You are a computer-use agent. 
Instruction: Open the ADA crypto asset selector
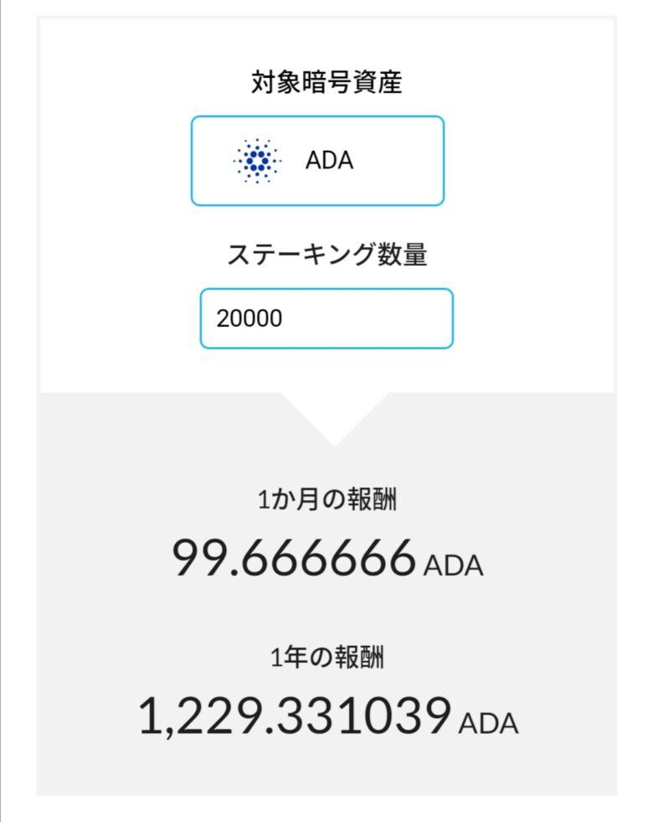tap(317, 161)
